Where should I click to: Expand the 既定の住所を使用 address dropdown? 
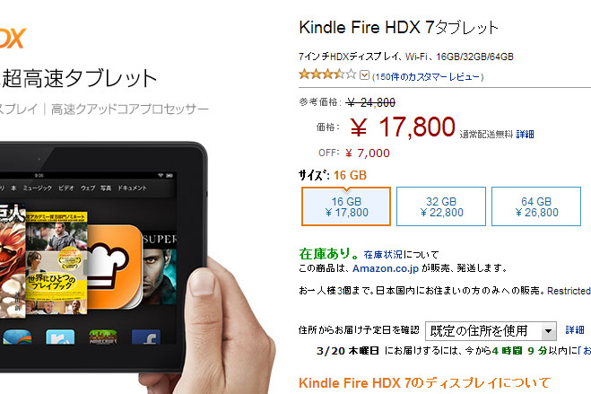coord(491,331)
